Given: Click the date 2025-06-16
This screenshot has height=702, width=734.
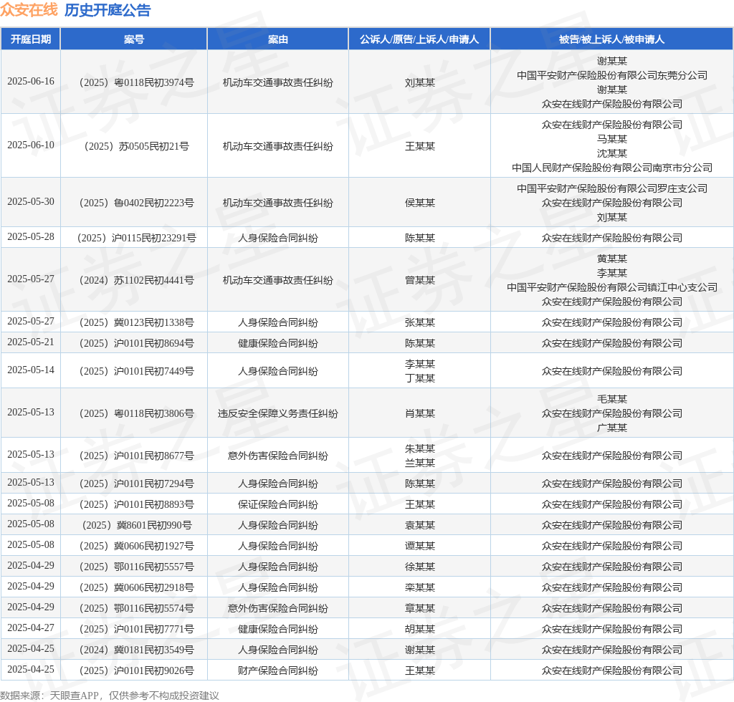Looking at the screenshot, I should click(31, 82).
